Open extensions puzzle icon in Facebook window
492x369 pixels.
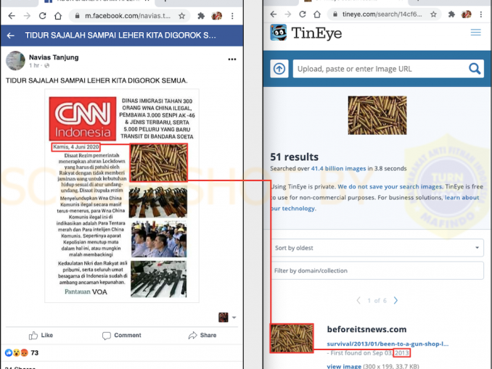[x=201, y=16]
